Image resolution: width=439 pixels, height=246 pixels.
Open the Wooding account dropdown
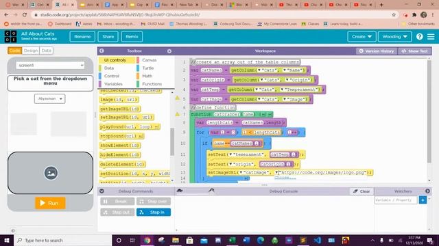coord(395,36)
